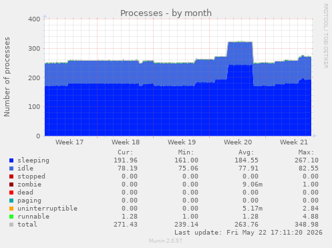Screen dimensions: 332x248
Task: Click the 'Last update' timestamp line
Action: tap(248, 233)
